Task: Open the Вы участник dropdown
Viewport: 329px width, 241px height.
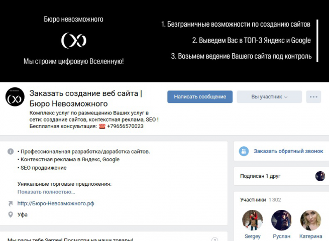Action: tap(269, 97)
